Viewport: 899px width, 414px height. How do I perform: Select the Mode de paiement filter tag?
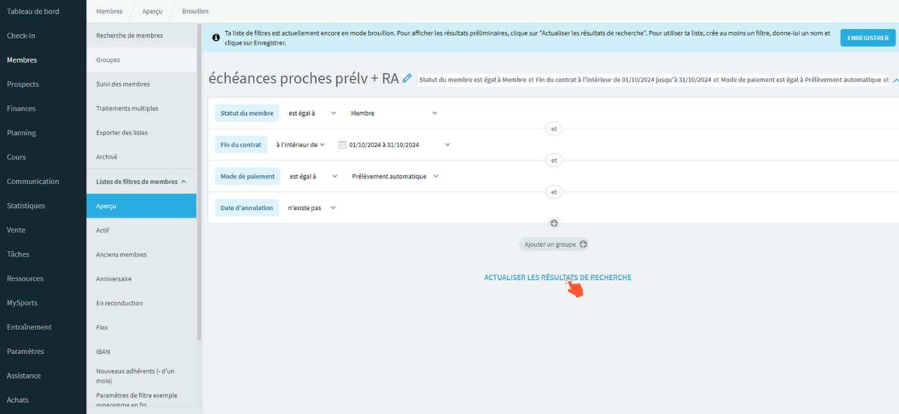coord(248,176)
